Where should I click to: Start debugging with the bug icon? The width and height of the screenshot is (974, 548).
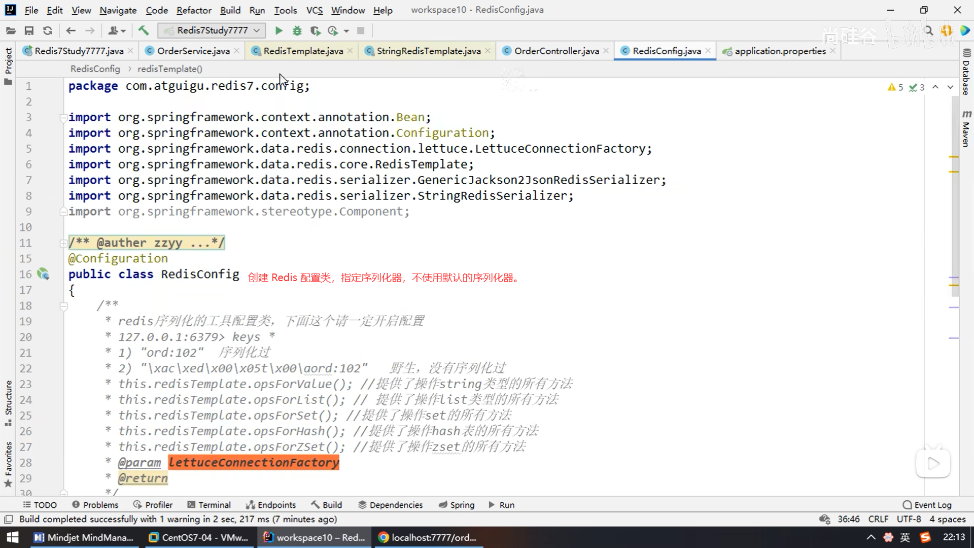[297, 31]
